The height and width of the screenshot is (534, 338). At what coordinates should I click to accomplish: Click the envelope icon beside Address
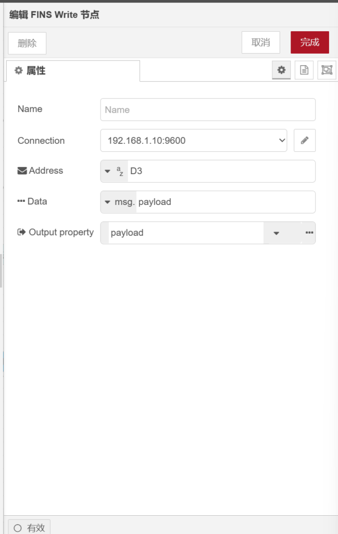22,171
